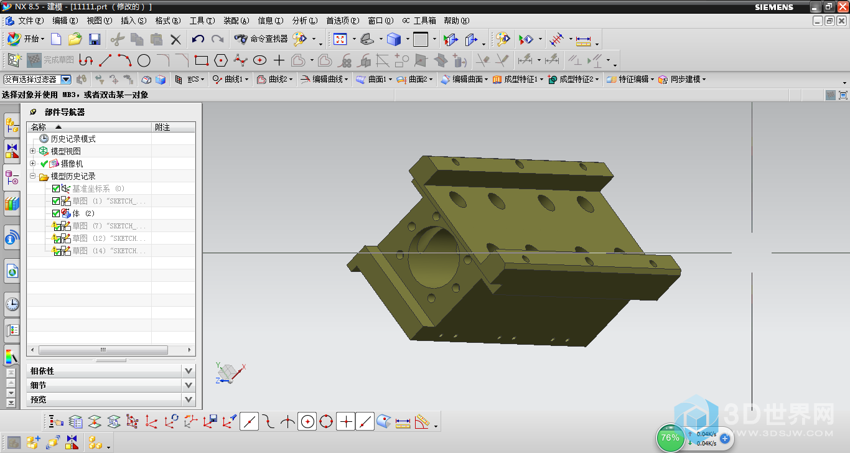Open the 曲线1 dropdown
850x453 pixels.
tap(231, 80)
